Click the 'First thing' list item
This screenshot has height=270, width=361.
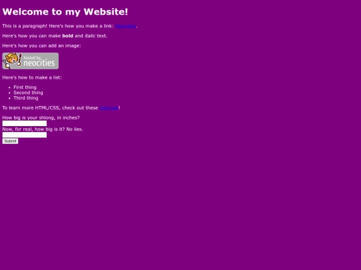tap(25, 87)
